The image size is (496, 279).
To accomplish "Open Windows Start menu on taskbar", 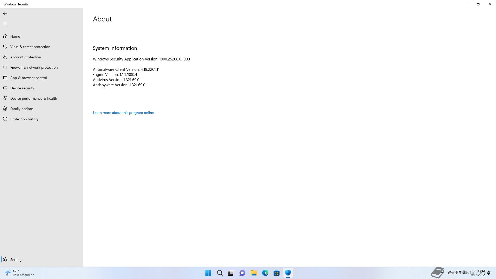I will coord(208,273).
